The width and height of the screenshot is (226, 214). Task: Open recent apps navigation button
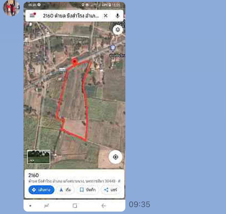(46, 206)
